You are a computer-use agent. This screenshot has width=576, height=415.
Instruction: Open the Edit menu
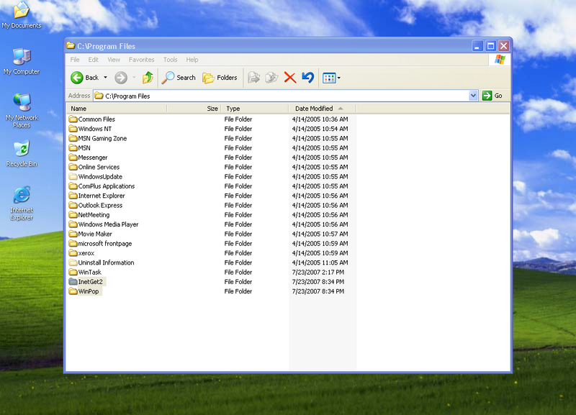(x=94, y=60)
